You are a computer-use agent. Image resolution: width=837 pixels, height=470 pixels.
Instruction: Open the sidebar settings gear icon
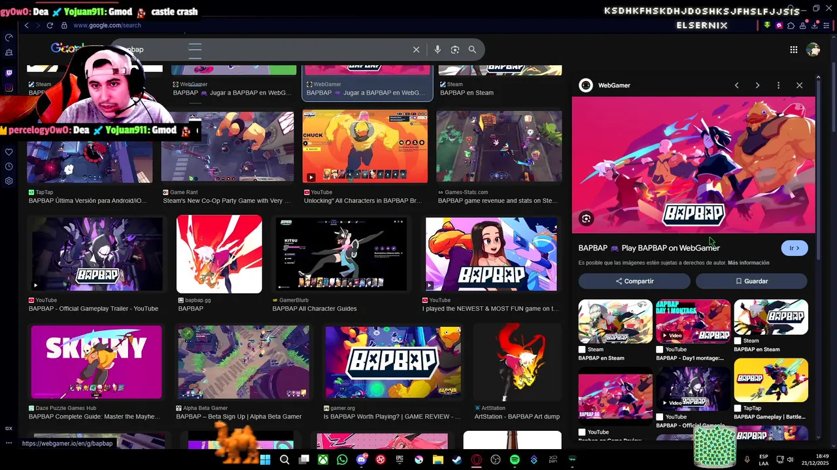point(9,181)
